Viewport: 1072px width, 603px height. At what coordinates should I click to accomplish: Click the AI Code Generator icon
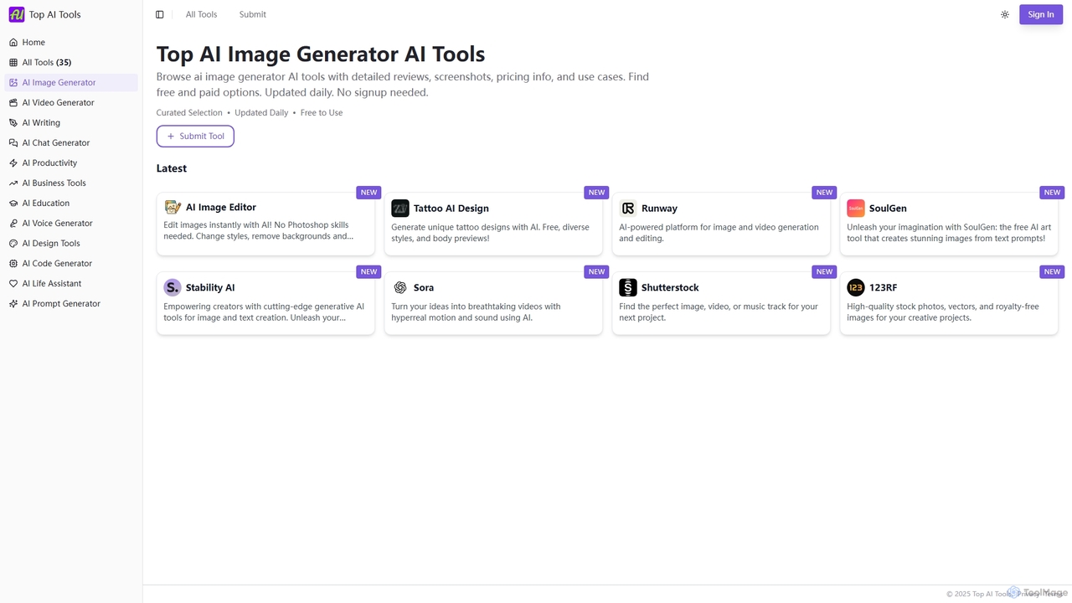tap(13, 263)
